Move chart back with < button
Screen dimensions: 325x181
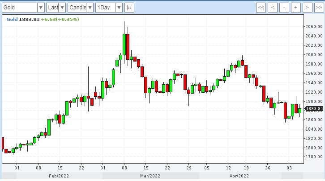(x=272, y=8)
